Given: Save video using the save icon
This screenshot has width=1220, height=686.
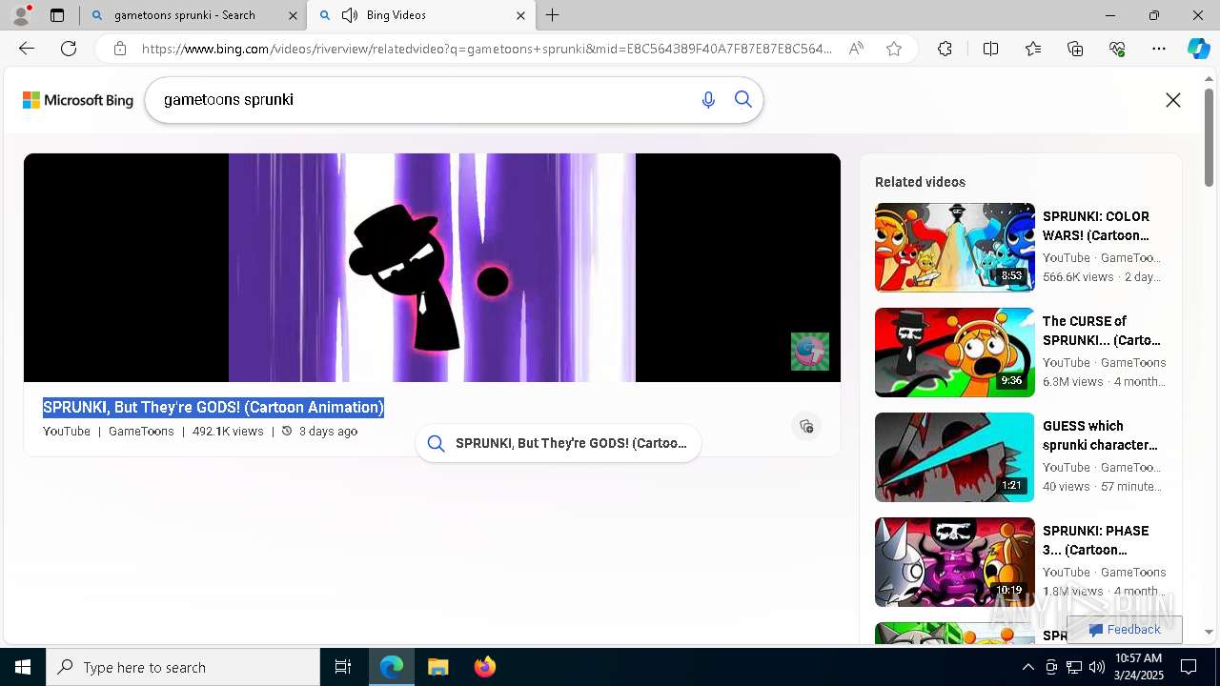Looking at the screenshot, I should 806,426.
